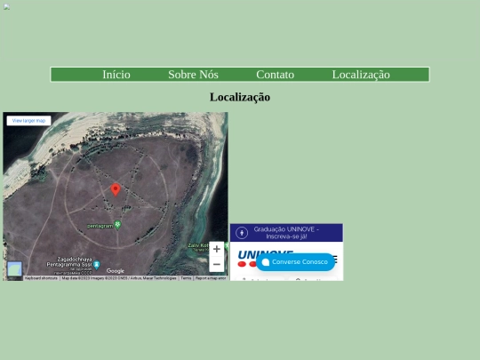Click the Localização page heading
The image size is (480, 360).
coord(240,98)
